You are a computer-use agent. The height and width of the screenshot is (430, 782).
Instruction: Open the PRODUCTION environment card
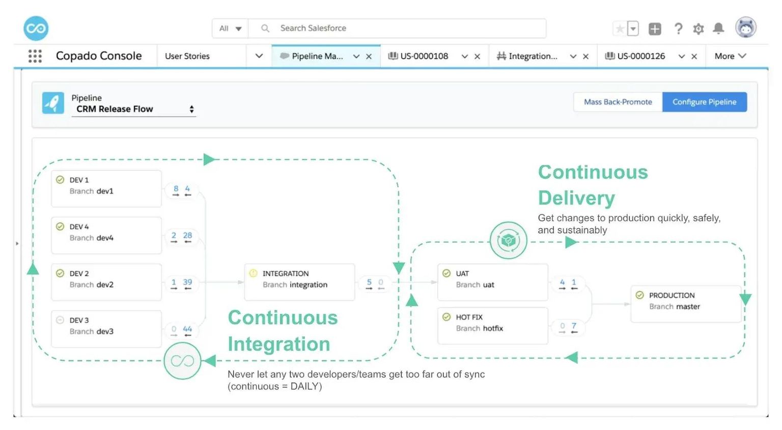[x=686, y=304]
